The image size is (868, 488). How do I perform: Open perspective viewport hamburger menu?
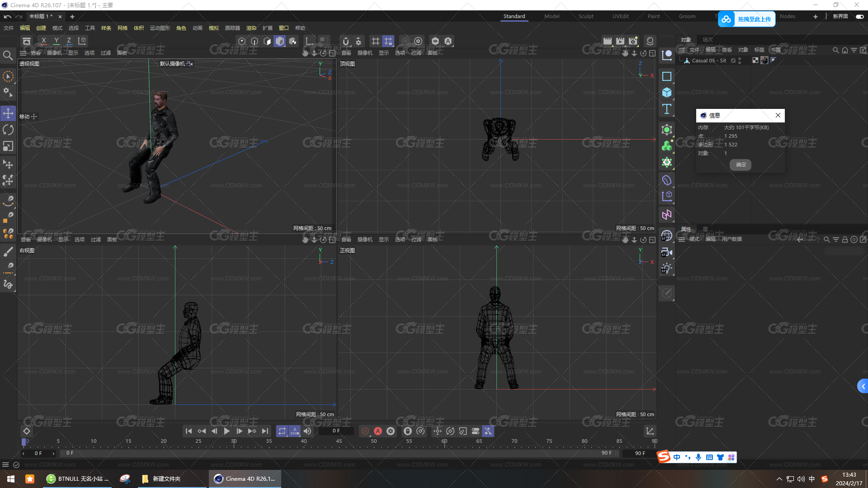click(23, 53)
